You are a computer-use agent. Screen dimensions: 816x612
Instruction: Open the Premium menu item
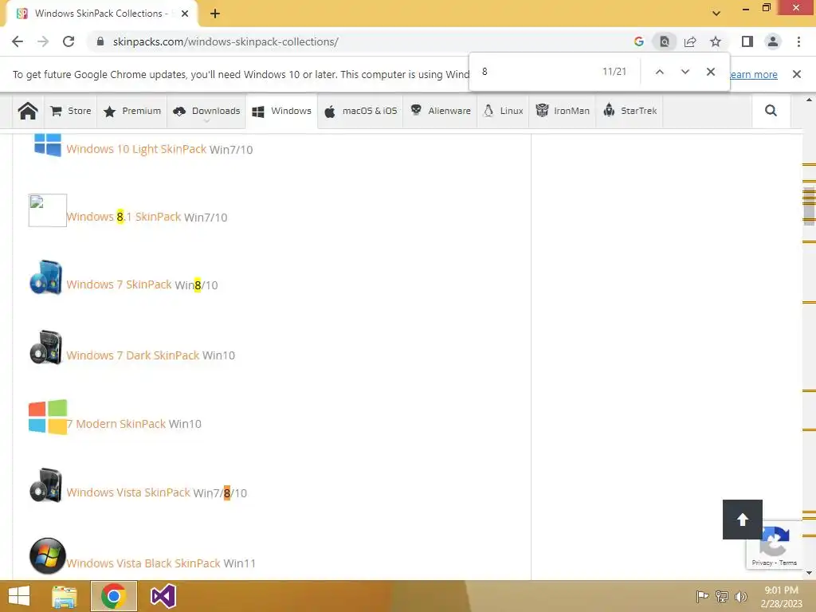click(132, 111)
